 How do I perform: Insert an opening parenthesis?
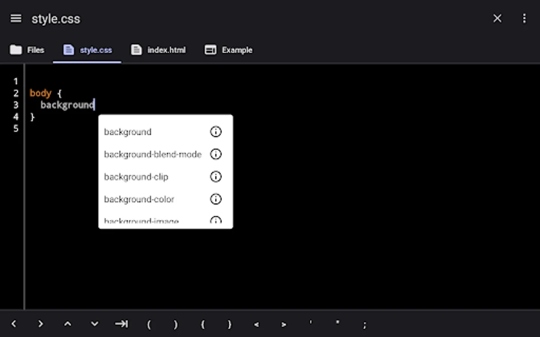click(148, 324)
